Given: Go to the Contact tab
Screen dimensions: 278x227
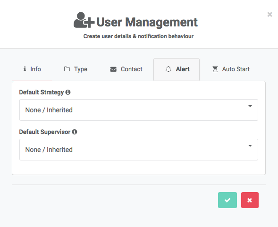Looking at the screenshot, I should pyautogui.click(x=126, y=69).
